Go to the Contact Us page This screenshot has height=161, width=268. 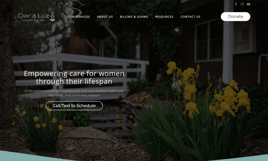(x=191, y=17)
